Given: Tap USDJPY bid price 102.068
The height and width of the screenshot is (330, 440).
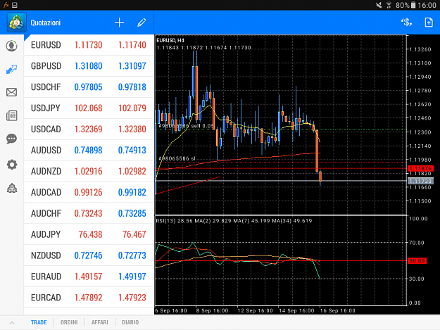Looking at the screenshot, I should [89, 108].
